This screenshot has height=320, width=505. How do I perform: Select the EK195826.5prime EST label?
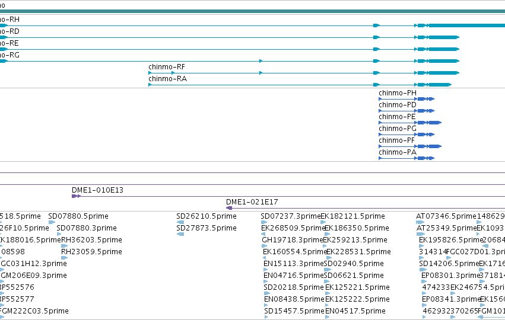click(451, 240)
